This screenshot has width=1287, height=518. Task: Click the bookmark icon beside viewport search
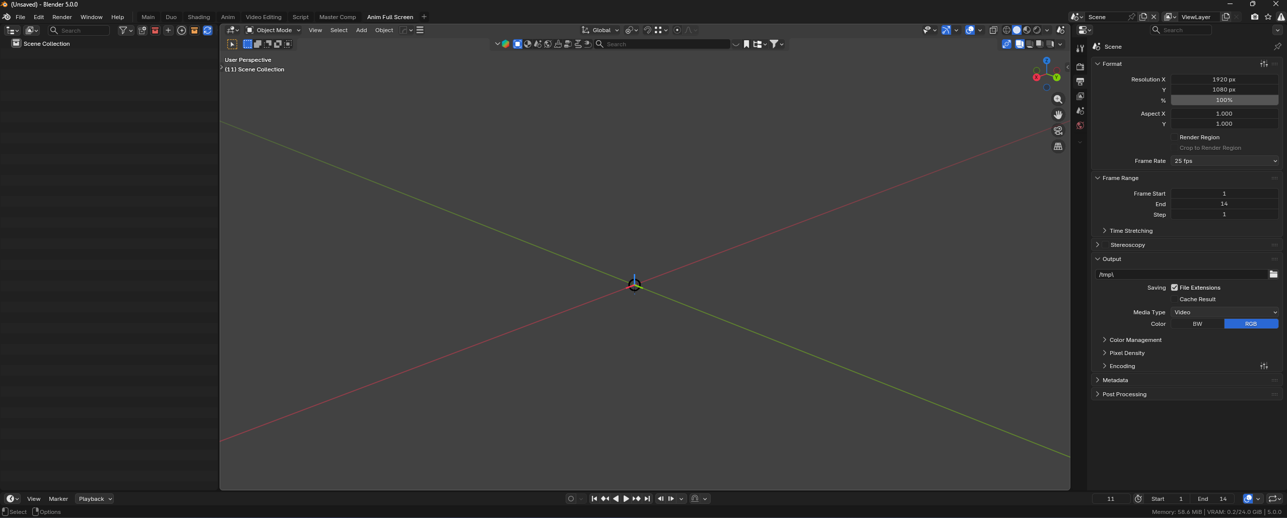tap(747, 44)
